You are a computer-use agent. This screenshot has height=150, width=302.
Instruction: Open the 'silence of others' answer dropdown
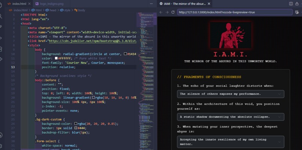coord(230,94)
